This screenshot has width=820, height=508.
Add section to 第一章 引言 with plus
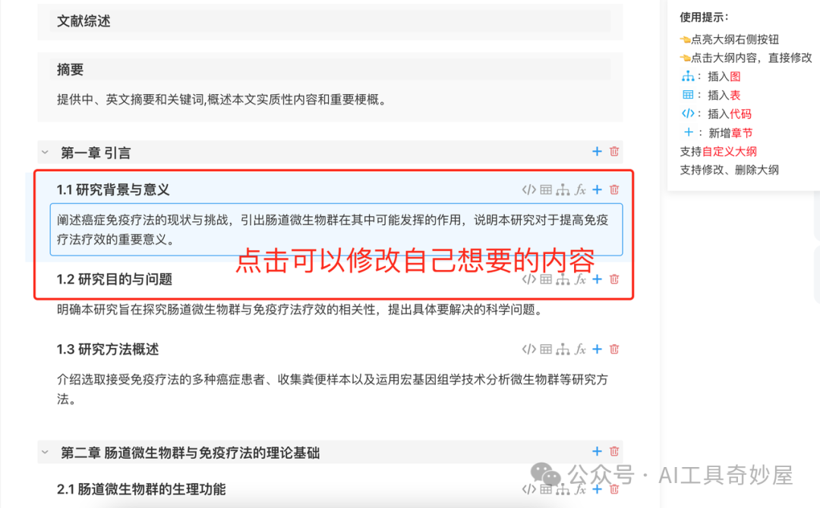(x=597, y=152)
